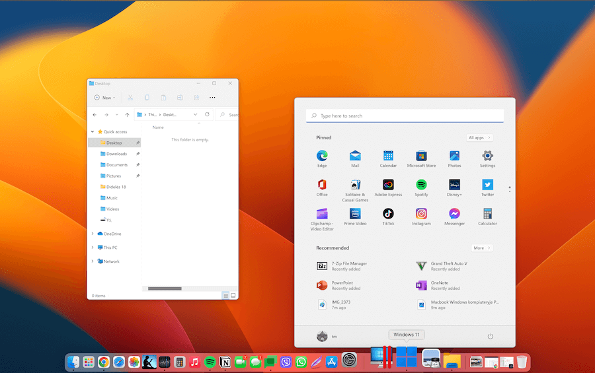Click the Cut scissors icon in File Explorer

click(130, 98)
